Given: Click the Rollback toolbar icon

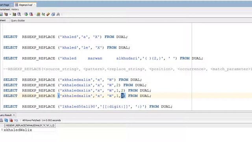Looking at the screenshot, I should point(31,14).
